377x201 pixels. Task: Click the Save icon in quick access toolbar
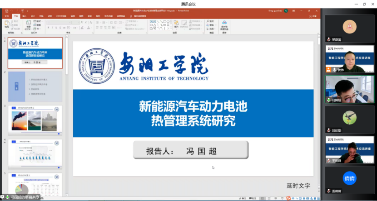(x=6, y=11)
